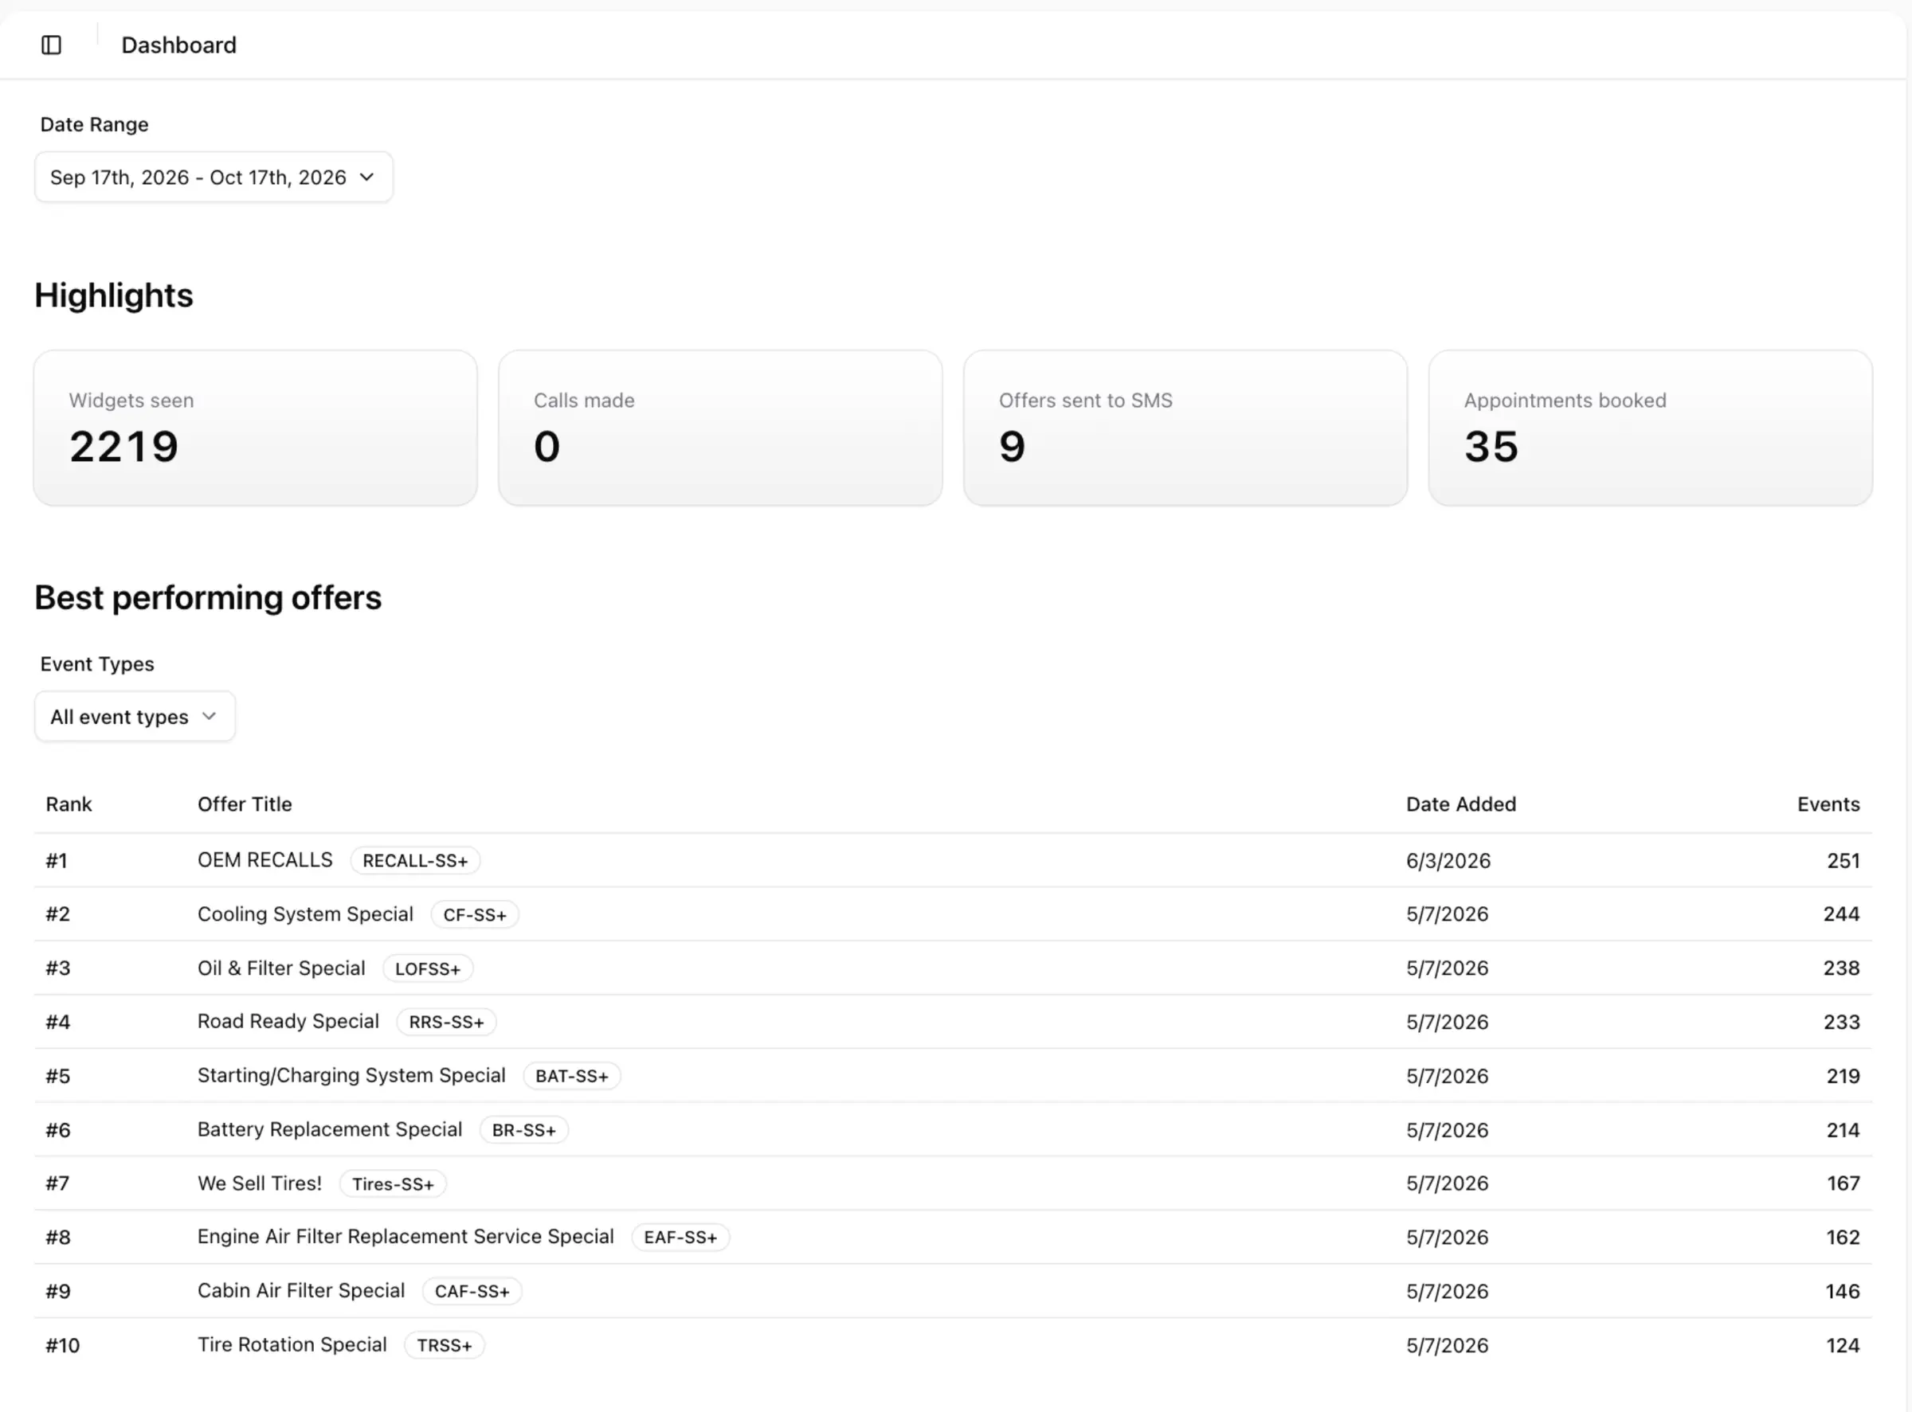Screen dimensions: 1912x1412
Task: Click the #1 rank cell
Action: (x=57, y=861)
